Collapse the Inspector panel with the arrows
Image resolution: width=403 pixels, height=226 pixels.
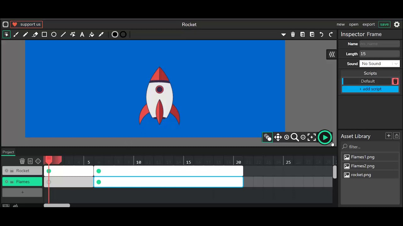332,54
